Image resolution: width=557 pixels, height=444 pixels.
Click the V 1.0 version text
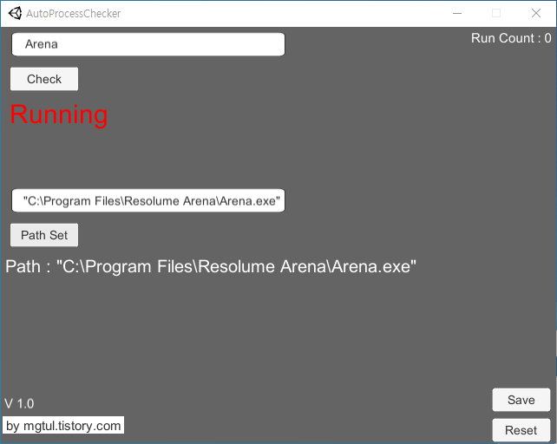[19, 404]
